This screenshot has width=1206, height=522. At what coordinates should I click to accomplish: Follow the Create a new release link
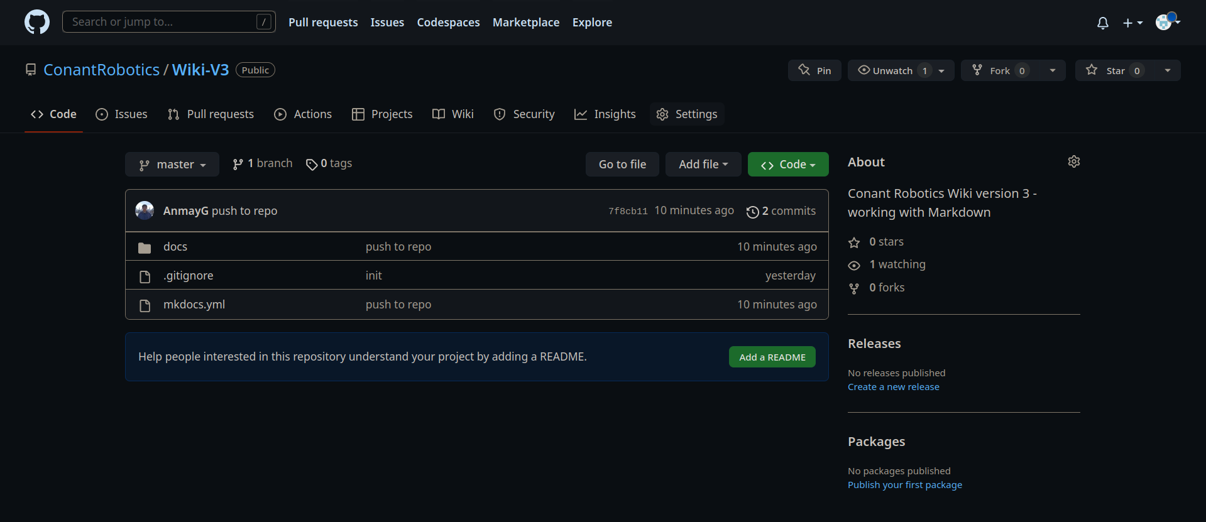coord(893,387)
